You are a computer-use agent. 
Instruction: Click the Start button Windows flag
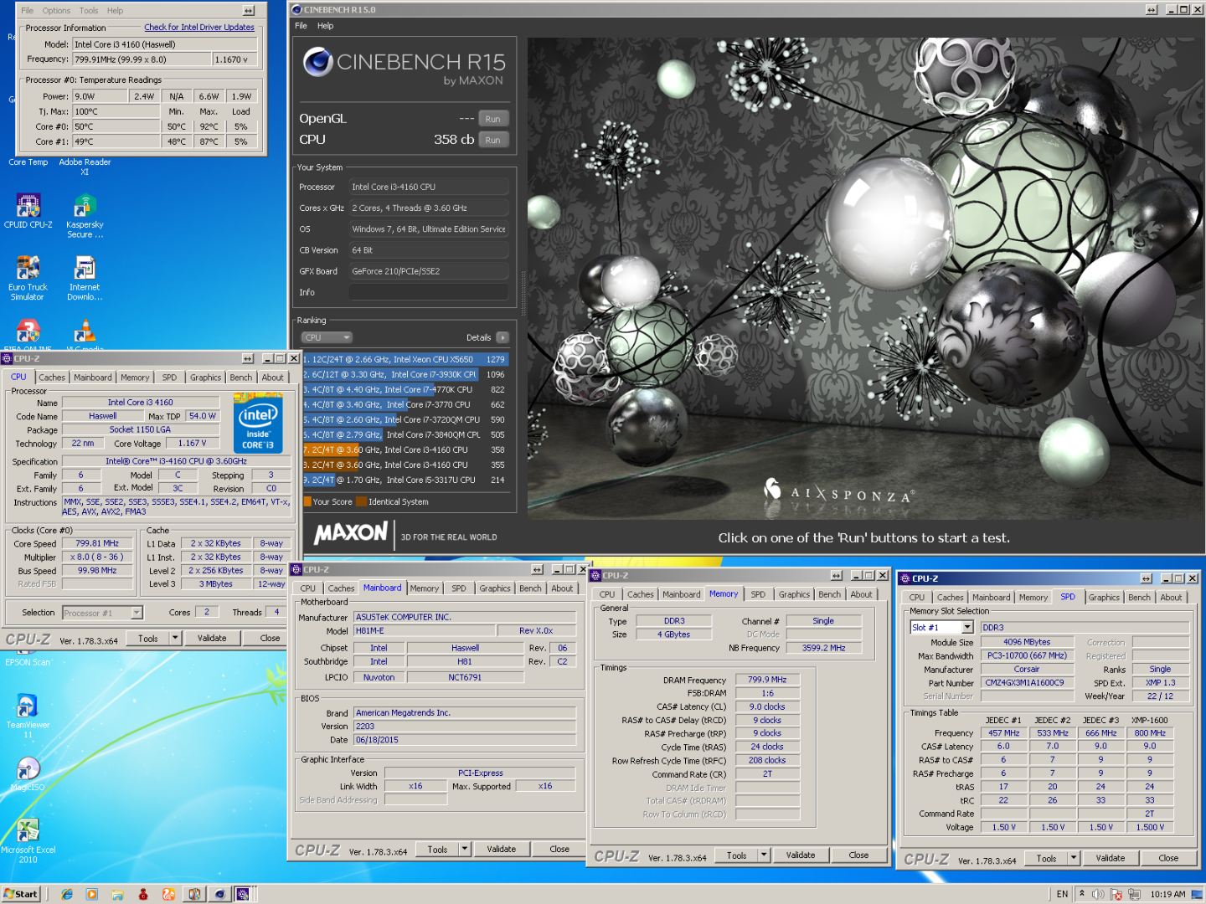(x=9, y=894)
